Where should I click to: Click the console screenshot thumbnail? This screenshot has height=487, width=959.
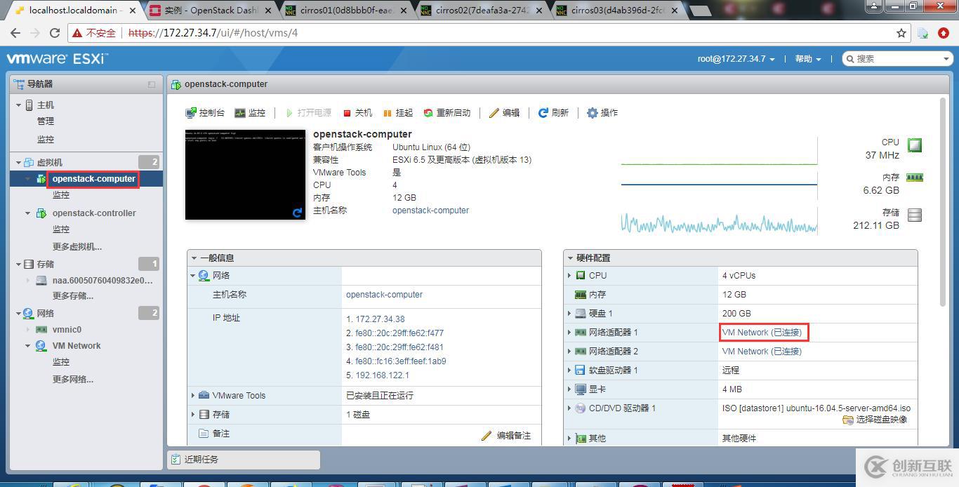[245, 174]
